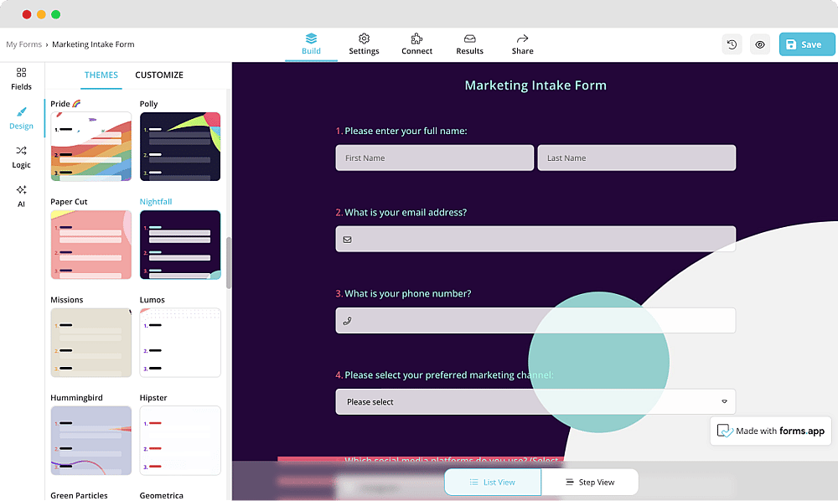Switch to the Build tab
The width and height of the screenshot is (838, 501).
click(311, 44)
